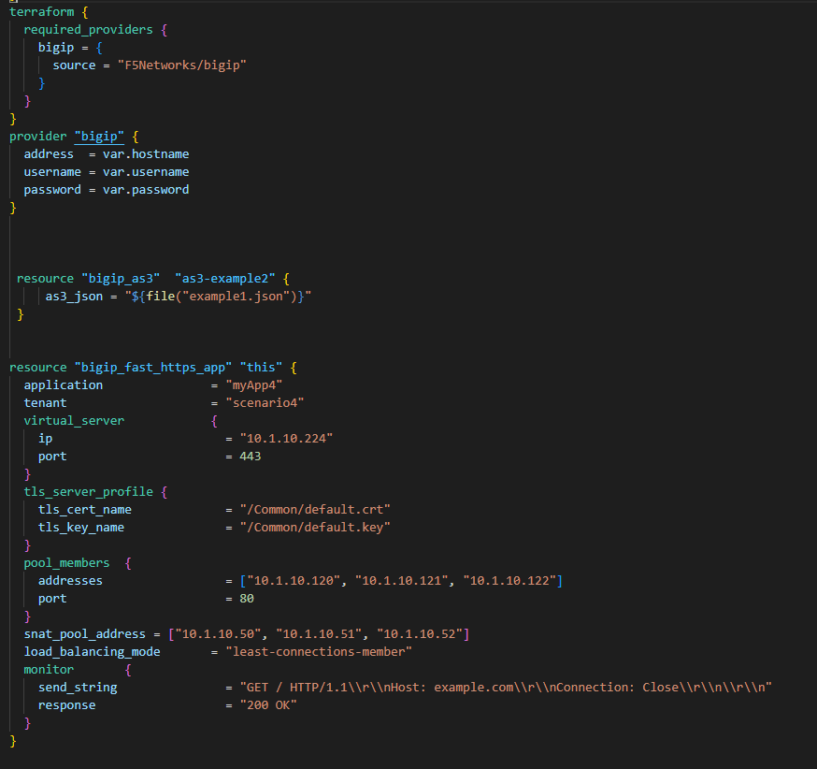
Task: Click "/Common/default.crt" string
Action: click(315, 510)
